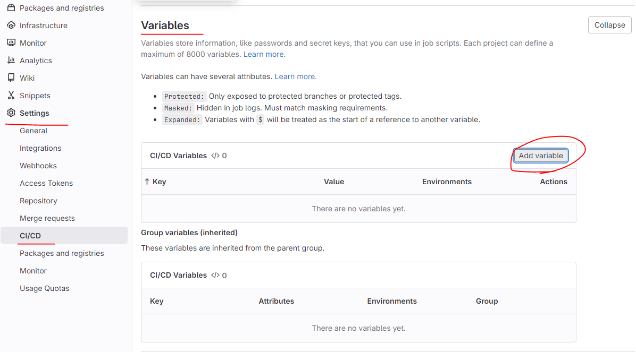Open Repository settings item
Screen dimensions: 636x352
pyautogui.click(x=38, y=201)
